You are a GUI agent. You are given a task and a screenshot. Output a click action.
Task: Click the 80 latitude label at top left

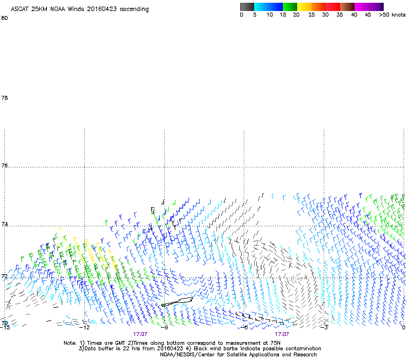4,18
